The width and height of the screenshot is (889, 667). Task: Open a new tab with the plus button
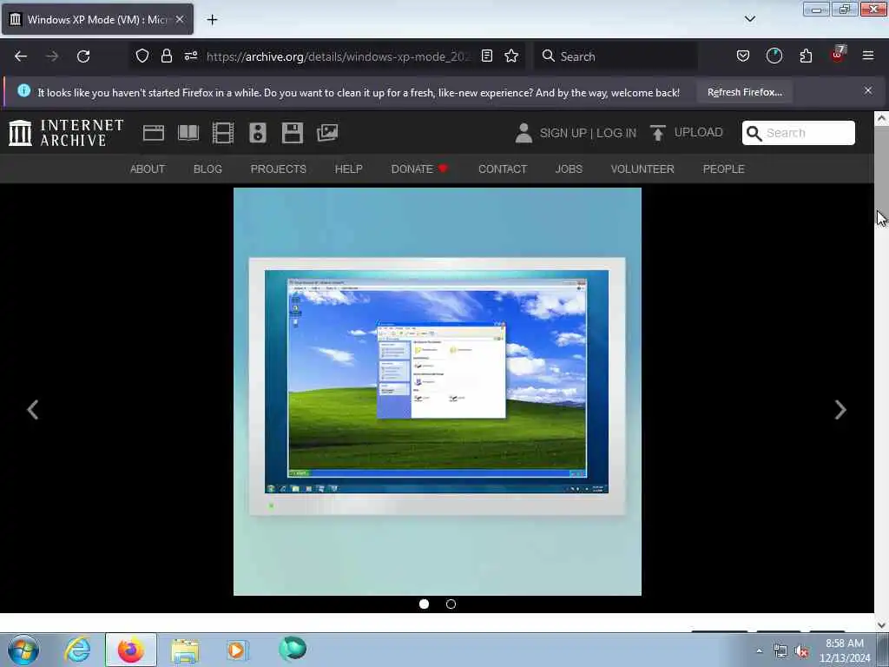coord(212,20)
